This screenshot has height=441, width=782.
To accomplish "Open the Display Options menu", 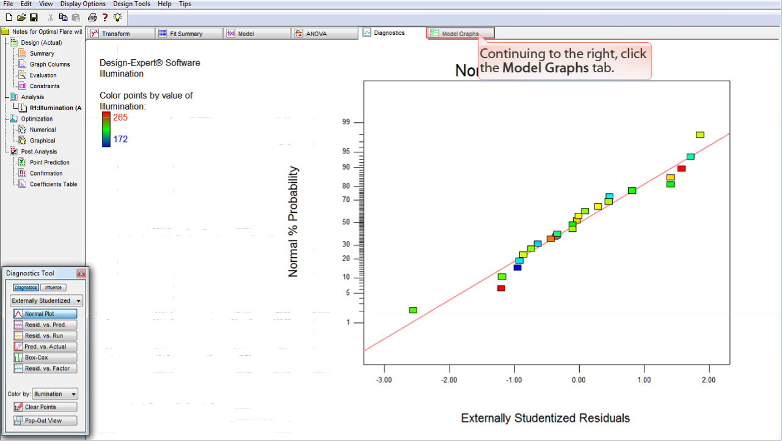I will pyautogui.click(x=83, y=4).
